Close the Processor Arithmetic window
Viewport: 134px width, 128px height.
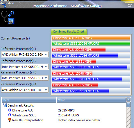click(x=130, y=6)
